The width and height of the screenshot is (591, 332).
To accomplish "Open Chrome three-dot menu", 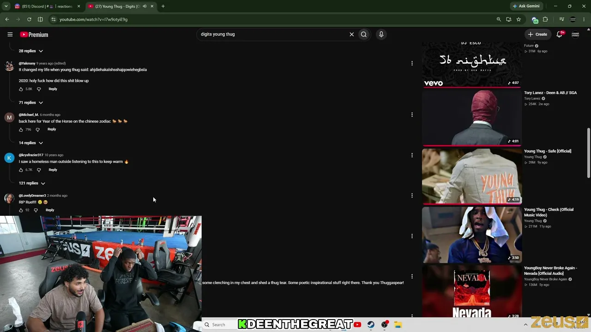I will coord(584,19).
